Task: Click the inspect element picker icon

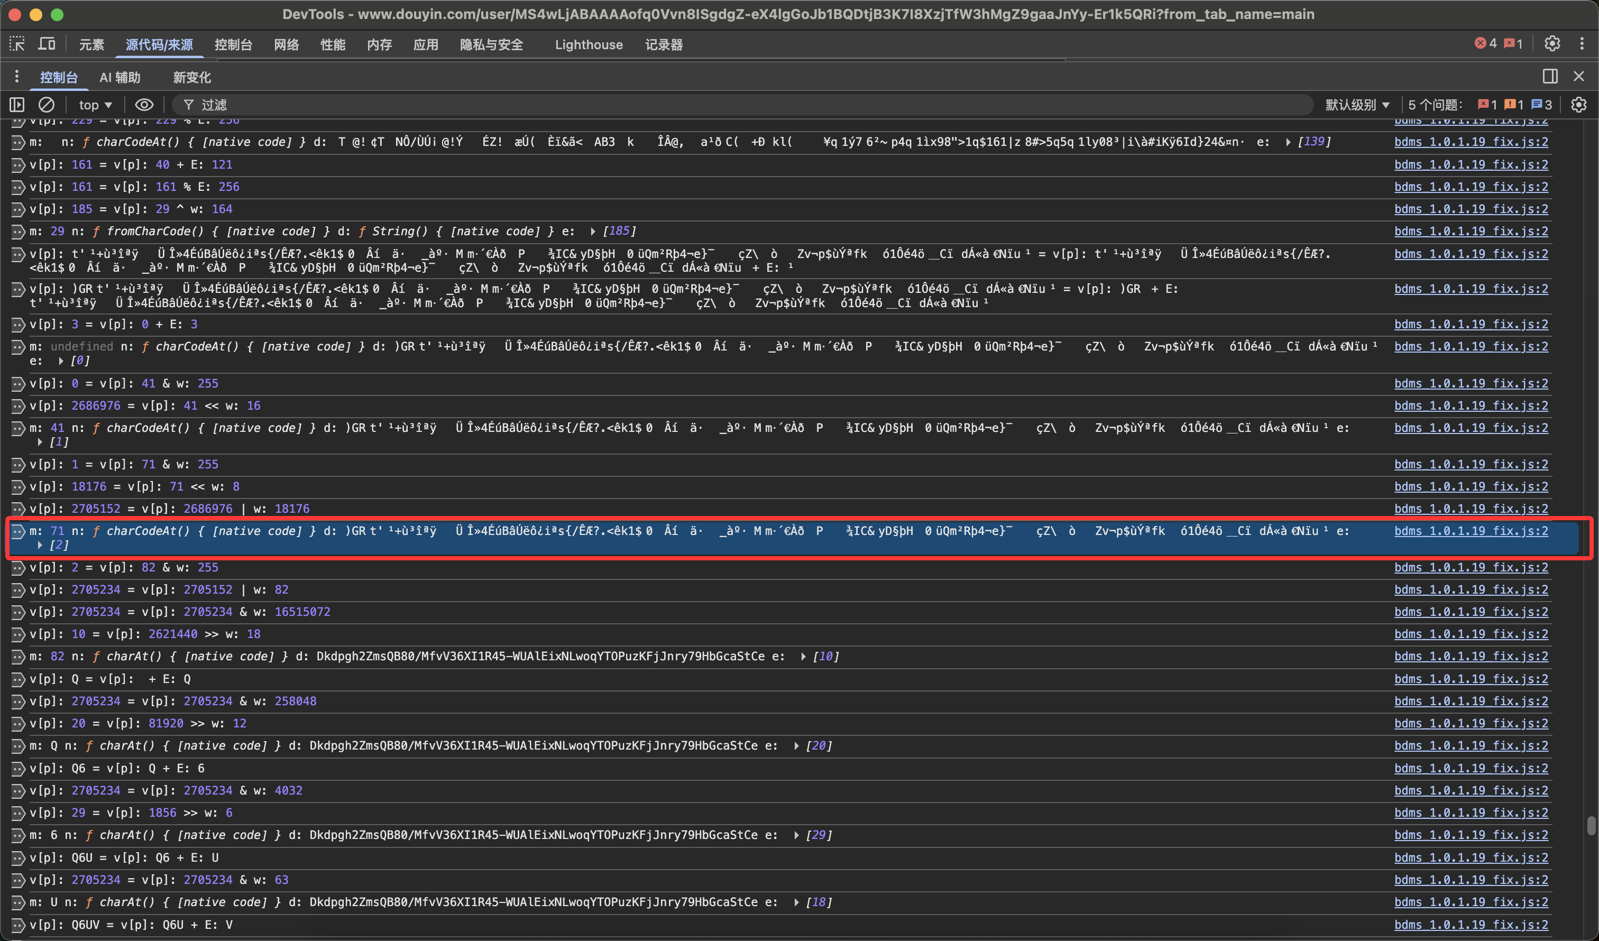Action: coord(17,44)
